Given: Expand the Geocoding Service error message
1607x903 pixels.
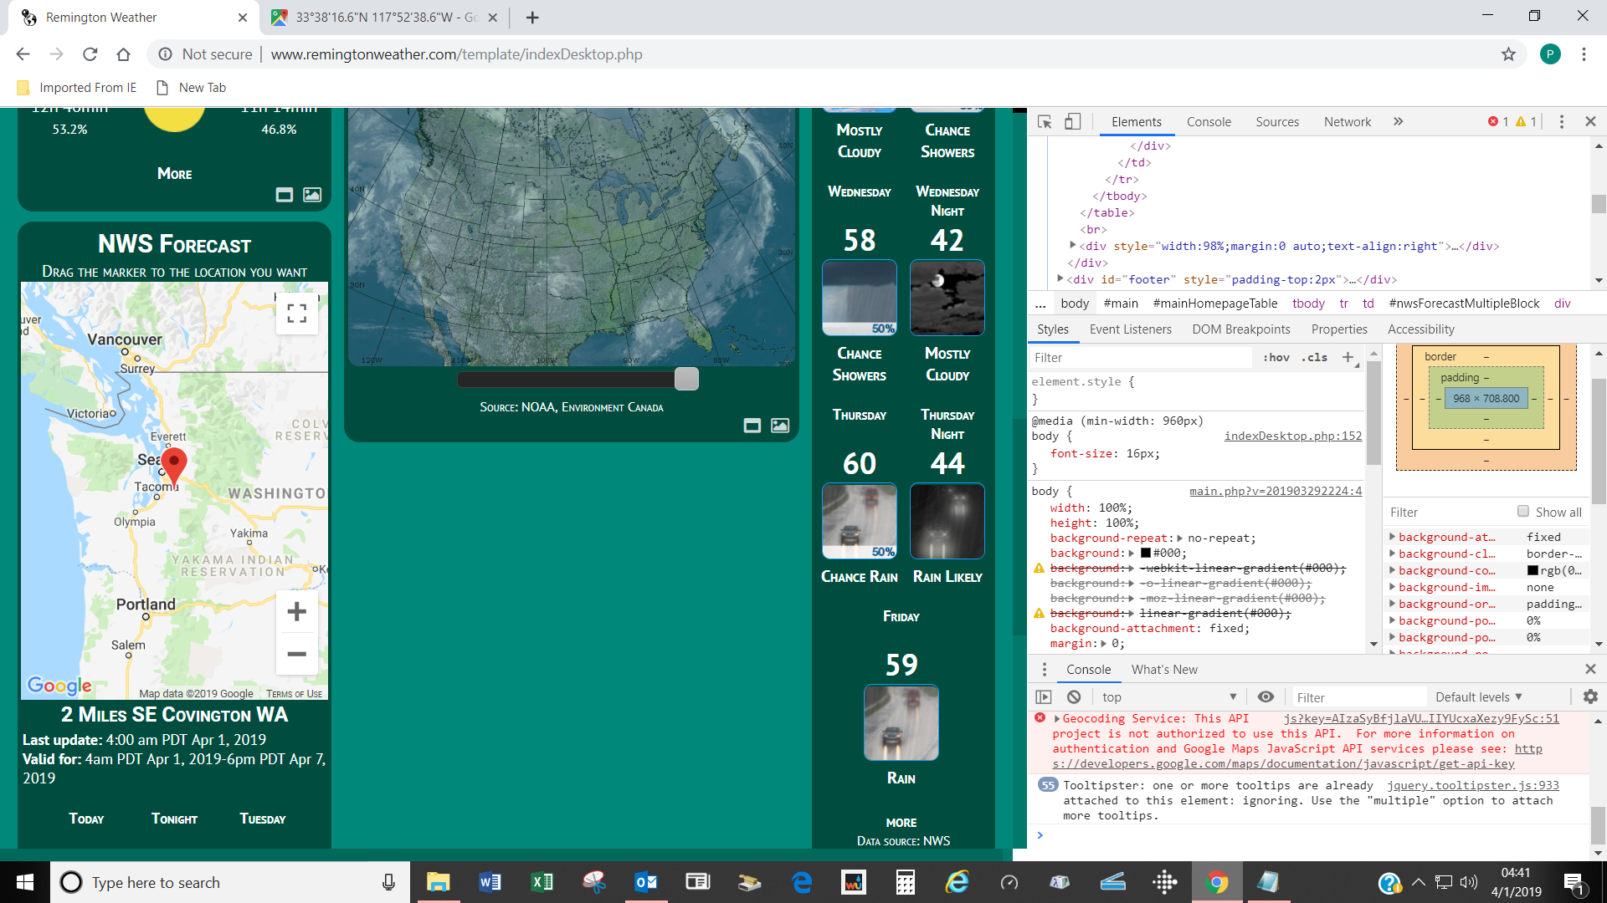Looking at the screenshot, I should click(1057, 719).
